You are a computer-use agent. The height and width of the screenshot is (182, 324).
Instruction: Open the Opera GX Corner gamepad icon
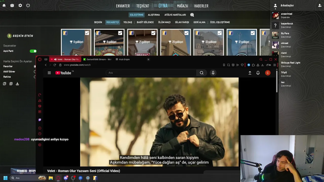tap(46, 59)
